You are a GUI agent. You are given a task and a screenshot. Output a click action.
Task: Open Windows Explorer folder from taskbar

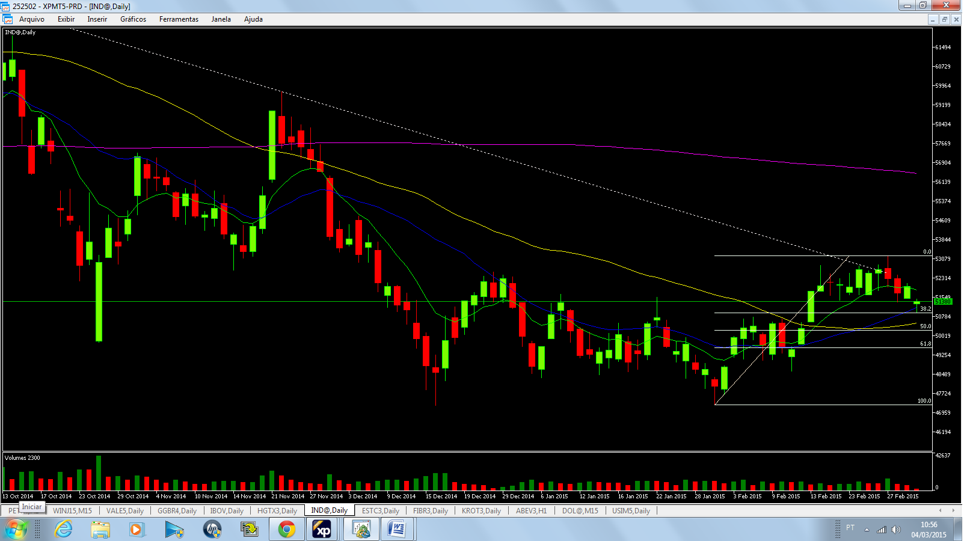(x=100, y=530)
